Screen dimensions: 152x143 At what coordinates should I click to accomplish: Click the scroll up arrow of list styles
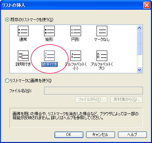point(139,28)
